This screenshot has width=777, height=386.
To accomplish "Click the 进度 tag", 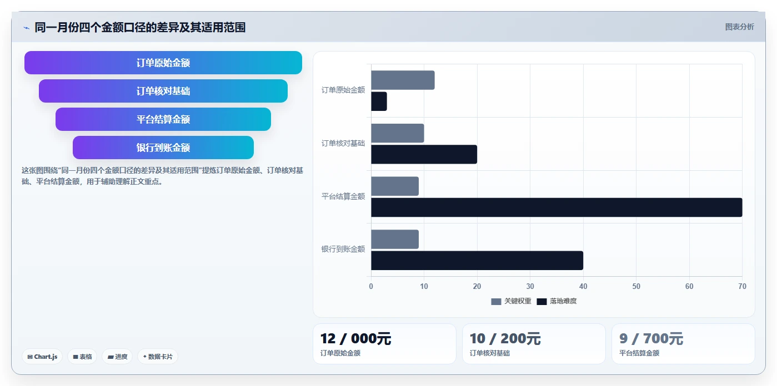I will point(117,357).
